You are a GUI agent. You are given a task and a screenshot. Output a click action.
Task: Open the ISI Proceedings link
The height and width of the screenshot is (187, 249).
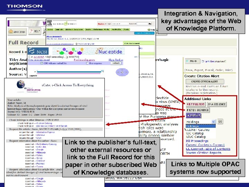coord(197,141)
